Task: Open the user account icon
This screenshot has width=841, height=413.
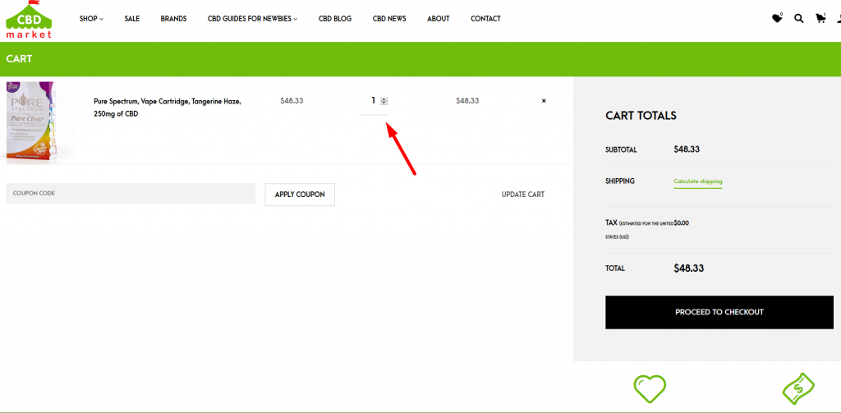Action: [x=839, y=18]
